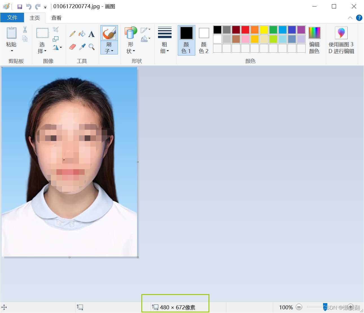Choose the red color swatch in palette

(245, 30)
